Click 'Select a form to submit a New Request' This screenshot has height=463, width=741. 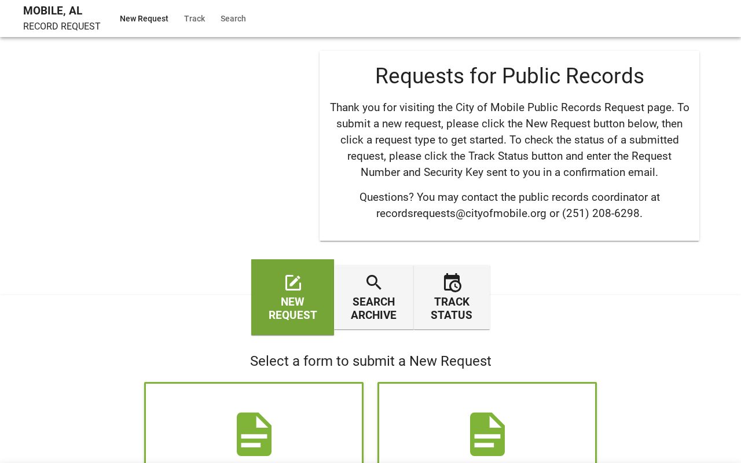[370, 361]
